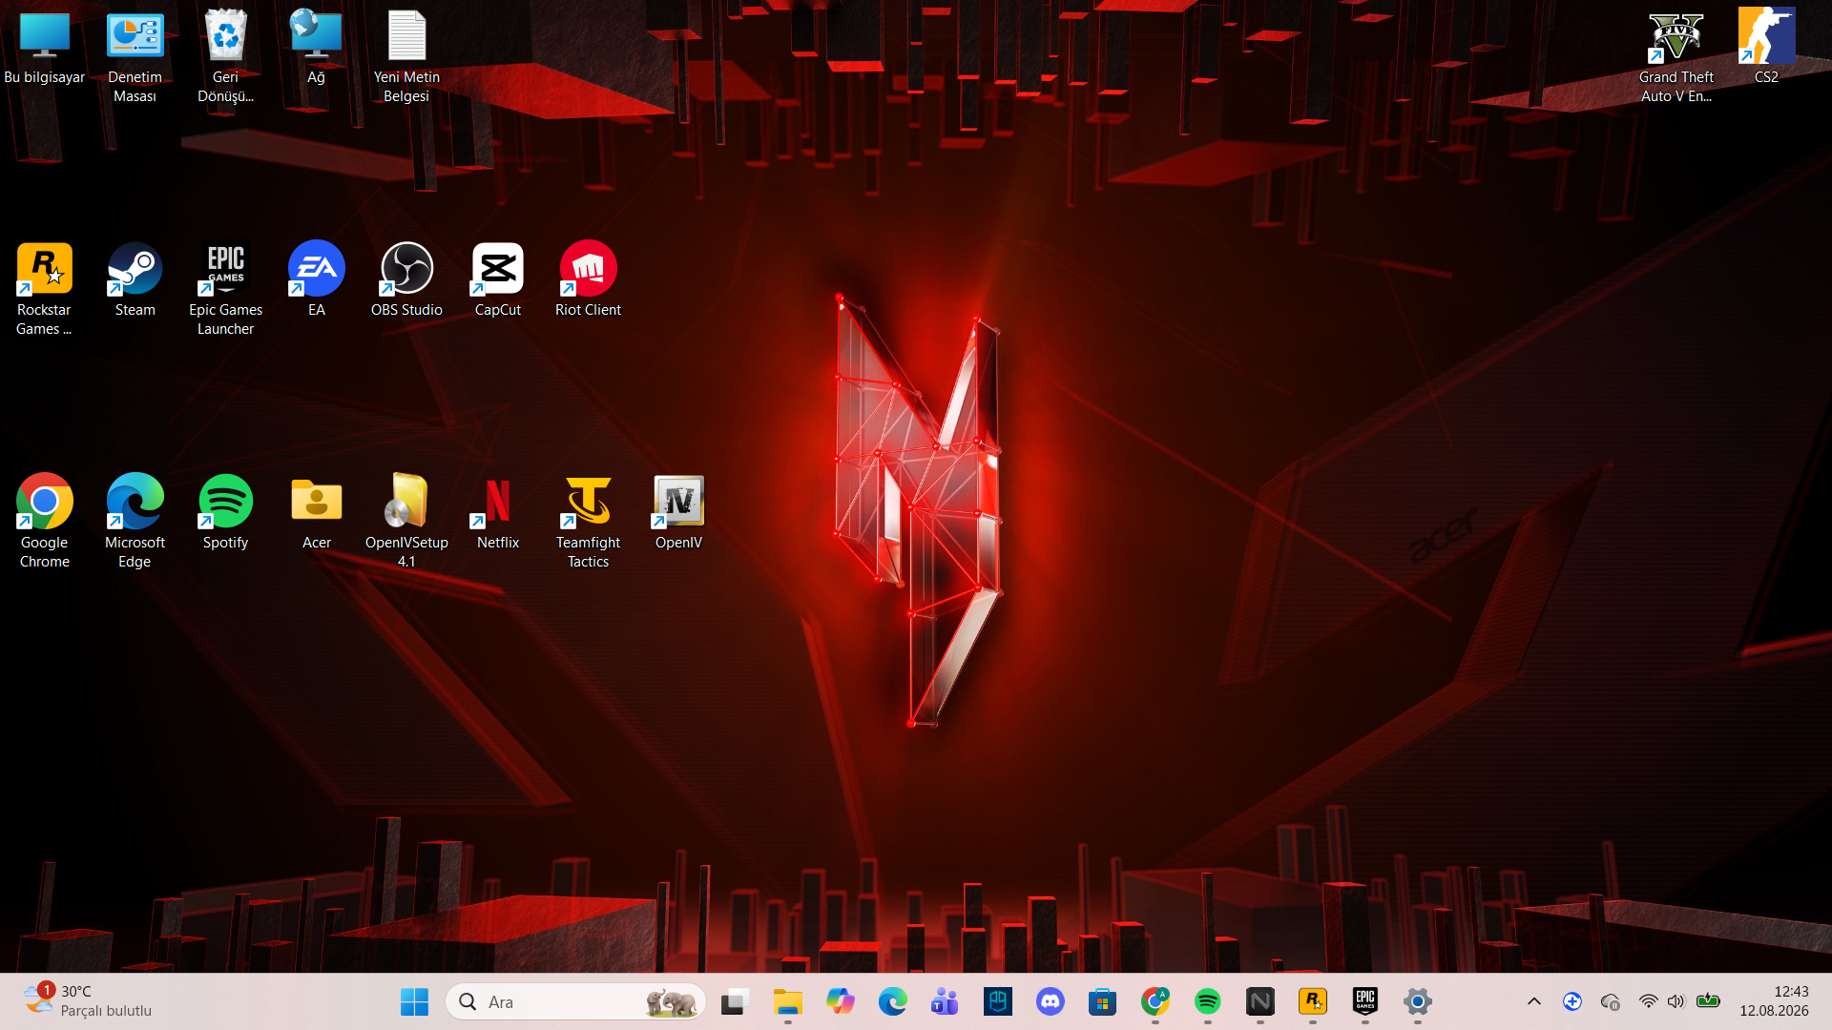The width and height of the screenshot is (1832, 1030).
Task: Open the clock showing 12:43 and date
Action: coord(1774,1002)
